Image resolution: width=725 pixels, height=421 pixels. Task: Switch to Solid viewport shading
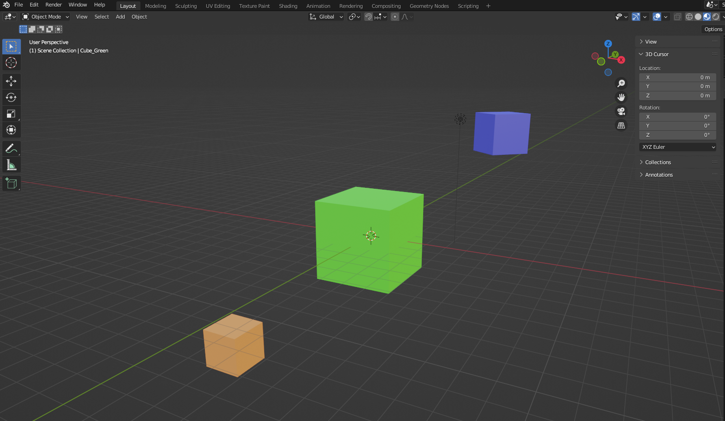coord(698,17)
